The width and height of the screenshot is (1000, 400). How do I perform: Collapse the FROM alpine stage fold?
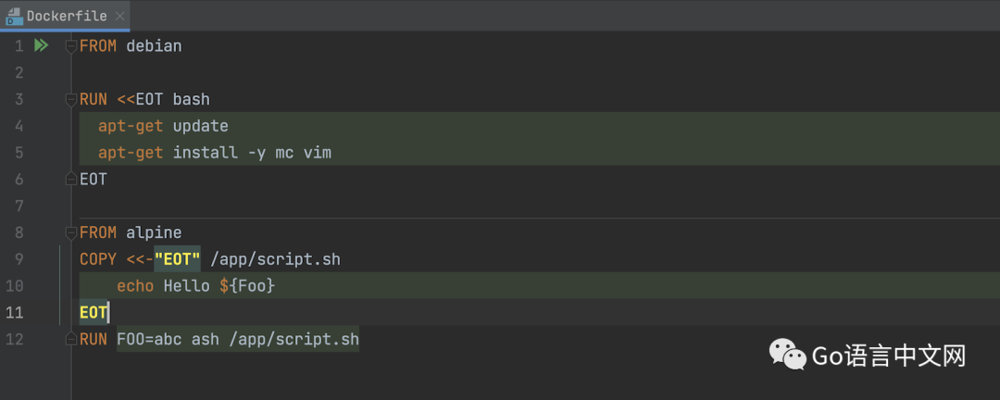[x=71, y=232]
